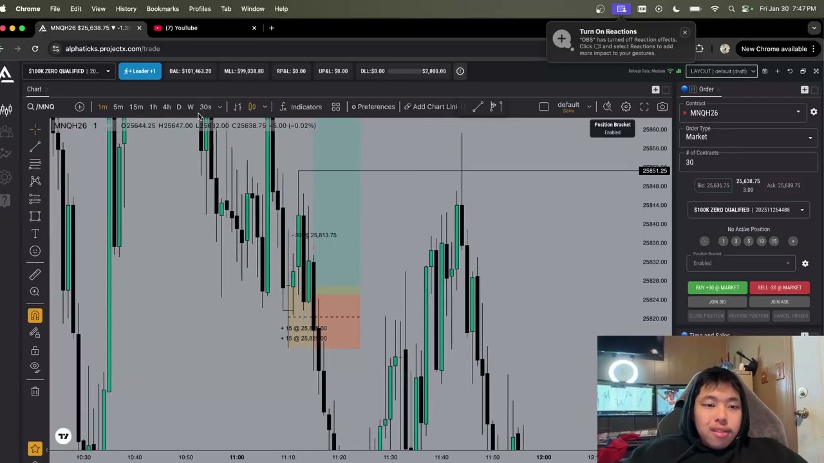Click BUY +30 @ MARKET

[717, 287]
